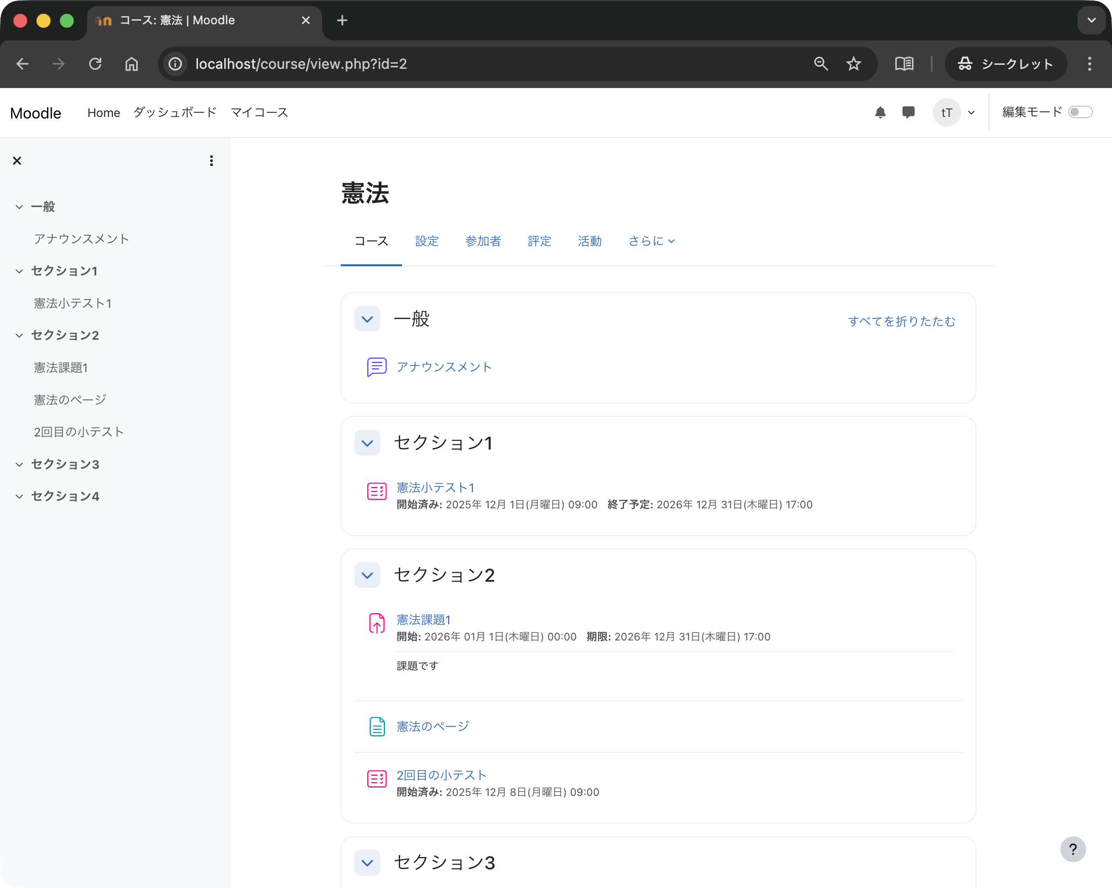Open the アナウンスメント forum link
This screenshot has width=1112, height=888.
444,367
